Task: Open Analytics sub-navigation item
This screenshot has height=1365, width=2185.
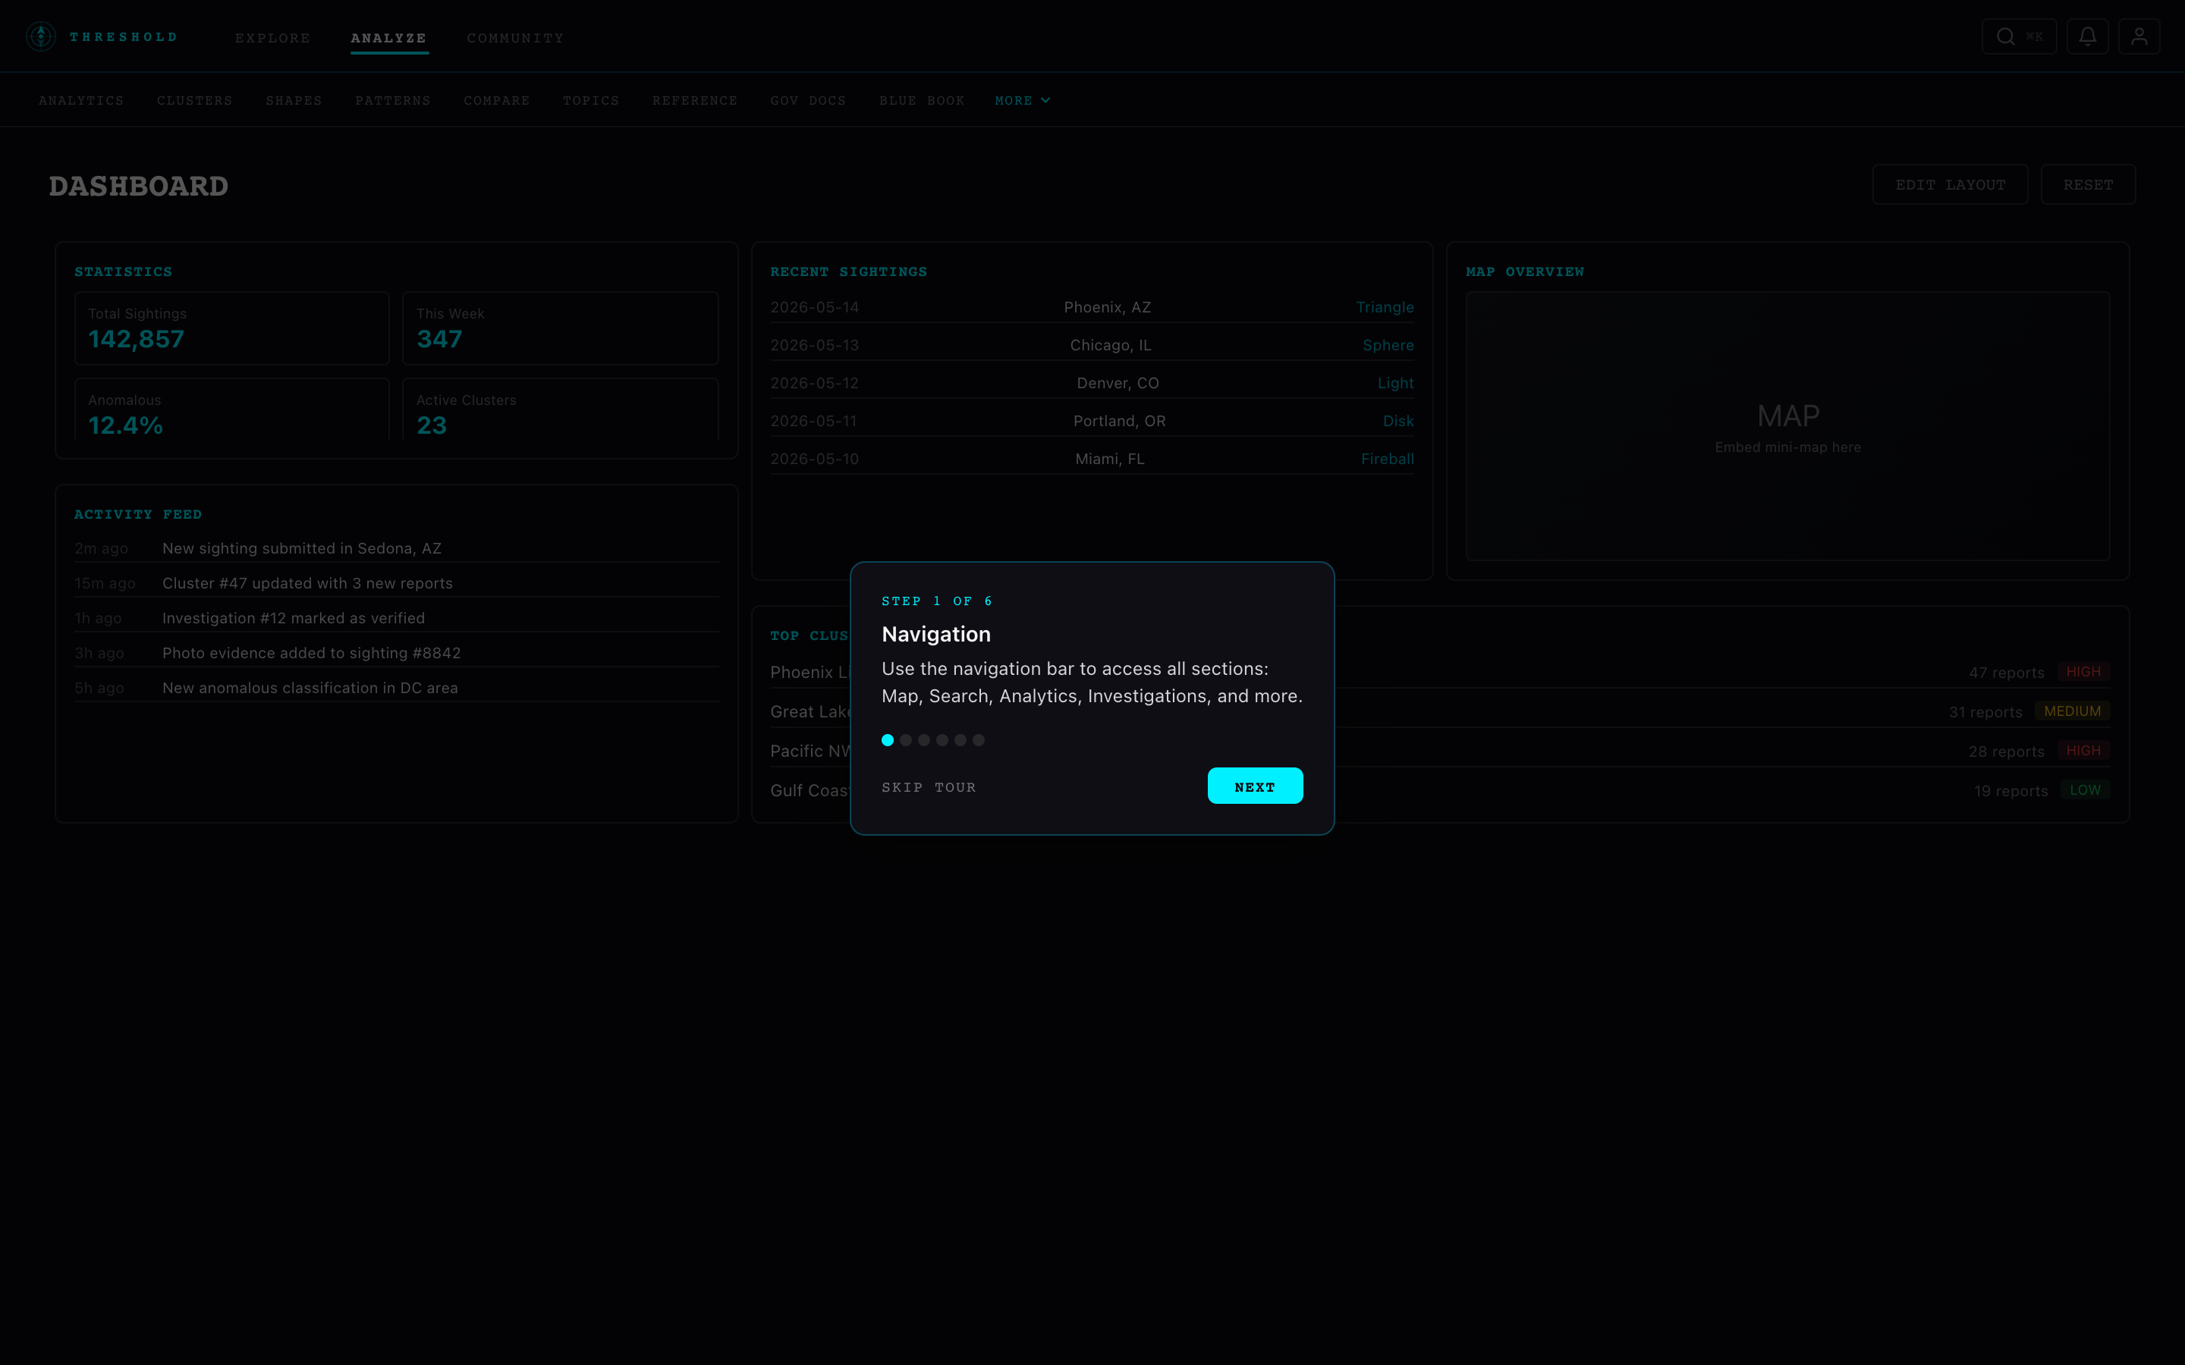Action: coord(81,100)
